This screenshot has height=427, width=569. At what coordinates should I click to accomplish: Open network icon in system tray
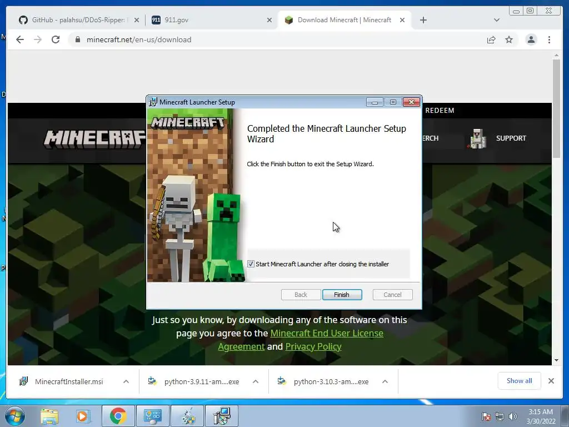tap(500, 416)
